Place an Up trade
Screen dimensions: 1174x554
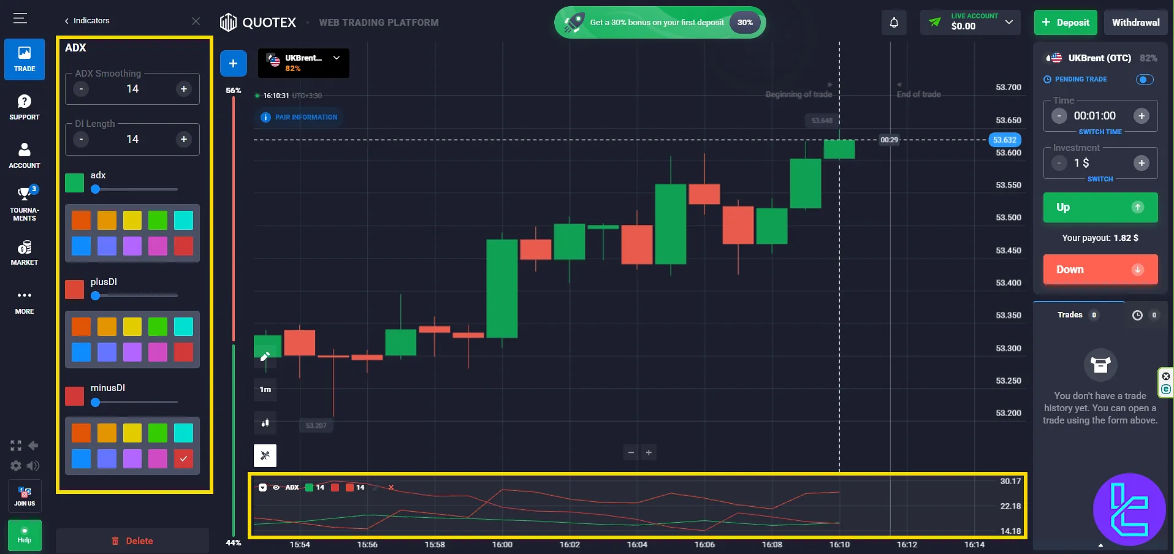point(1100,207)
